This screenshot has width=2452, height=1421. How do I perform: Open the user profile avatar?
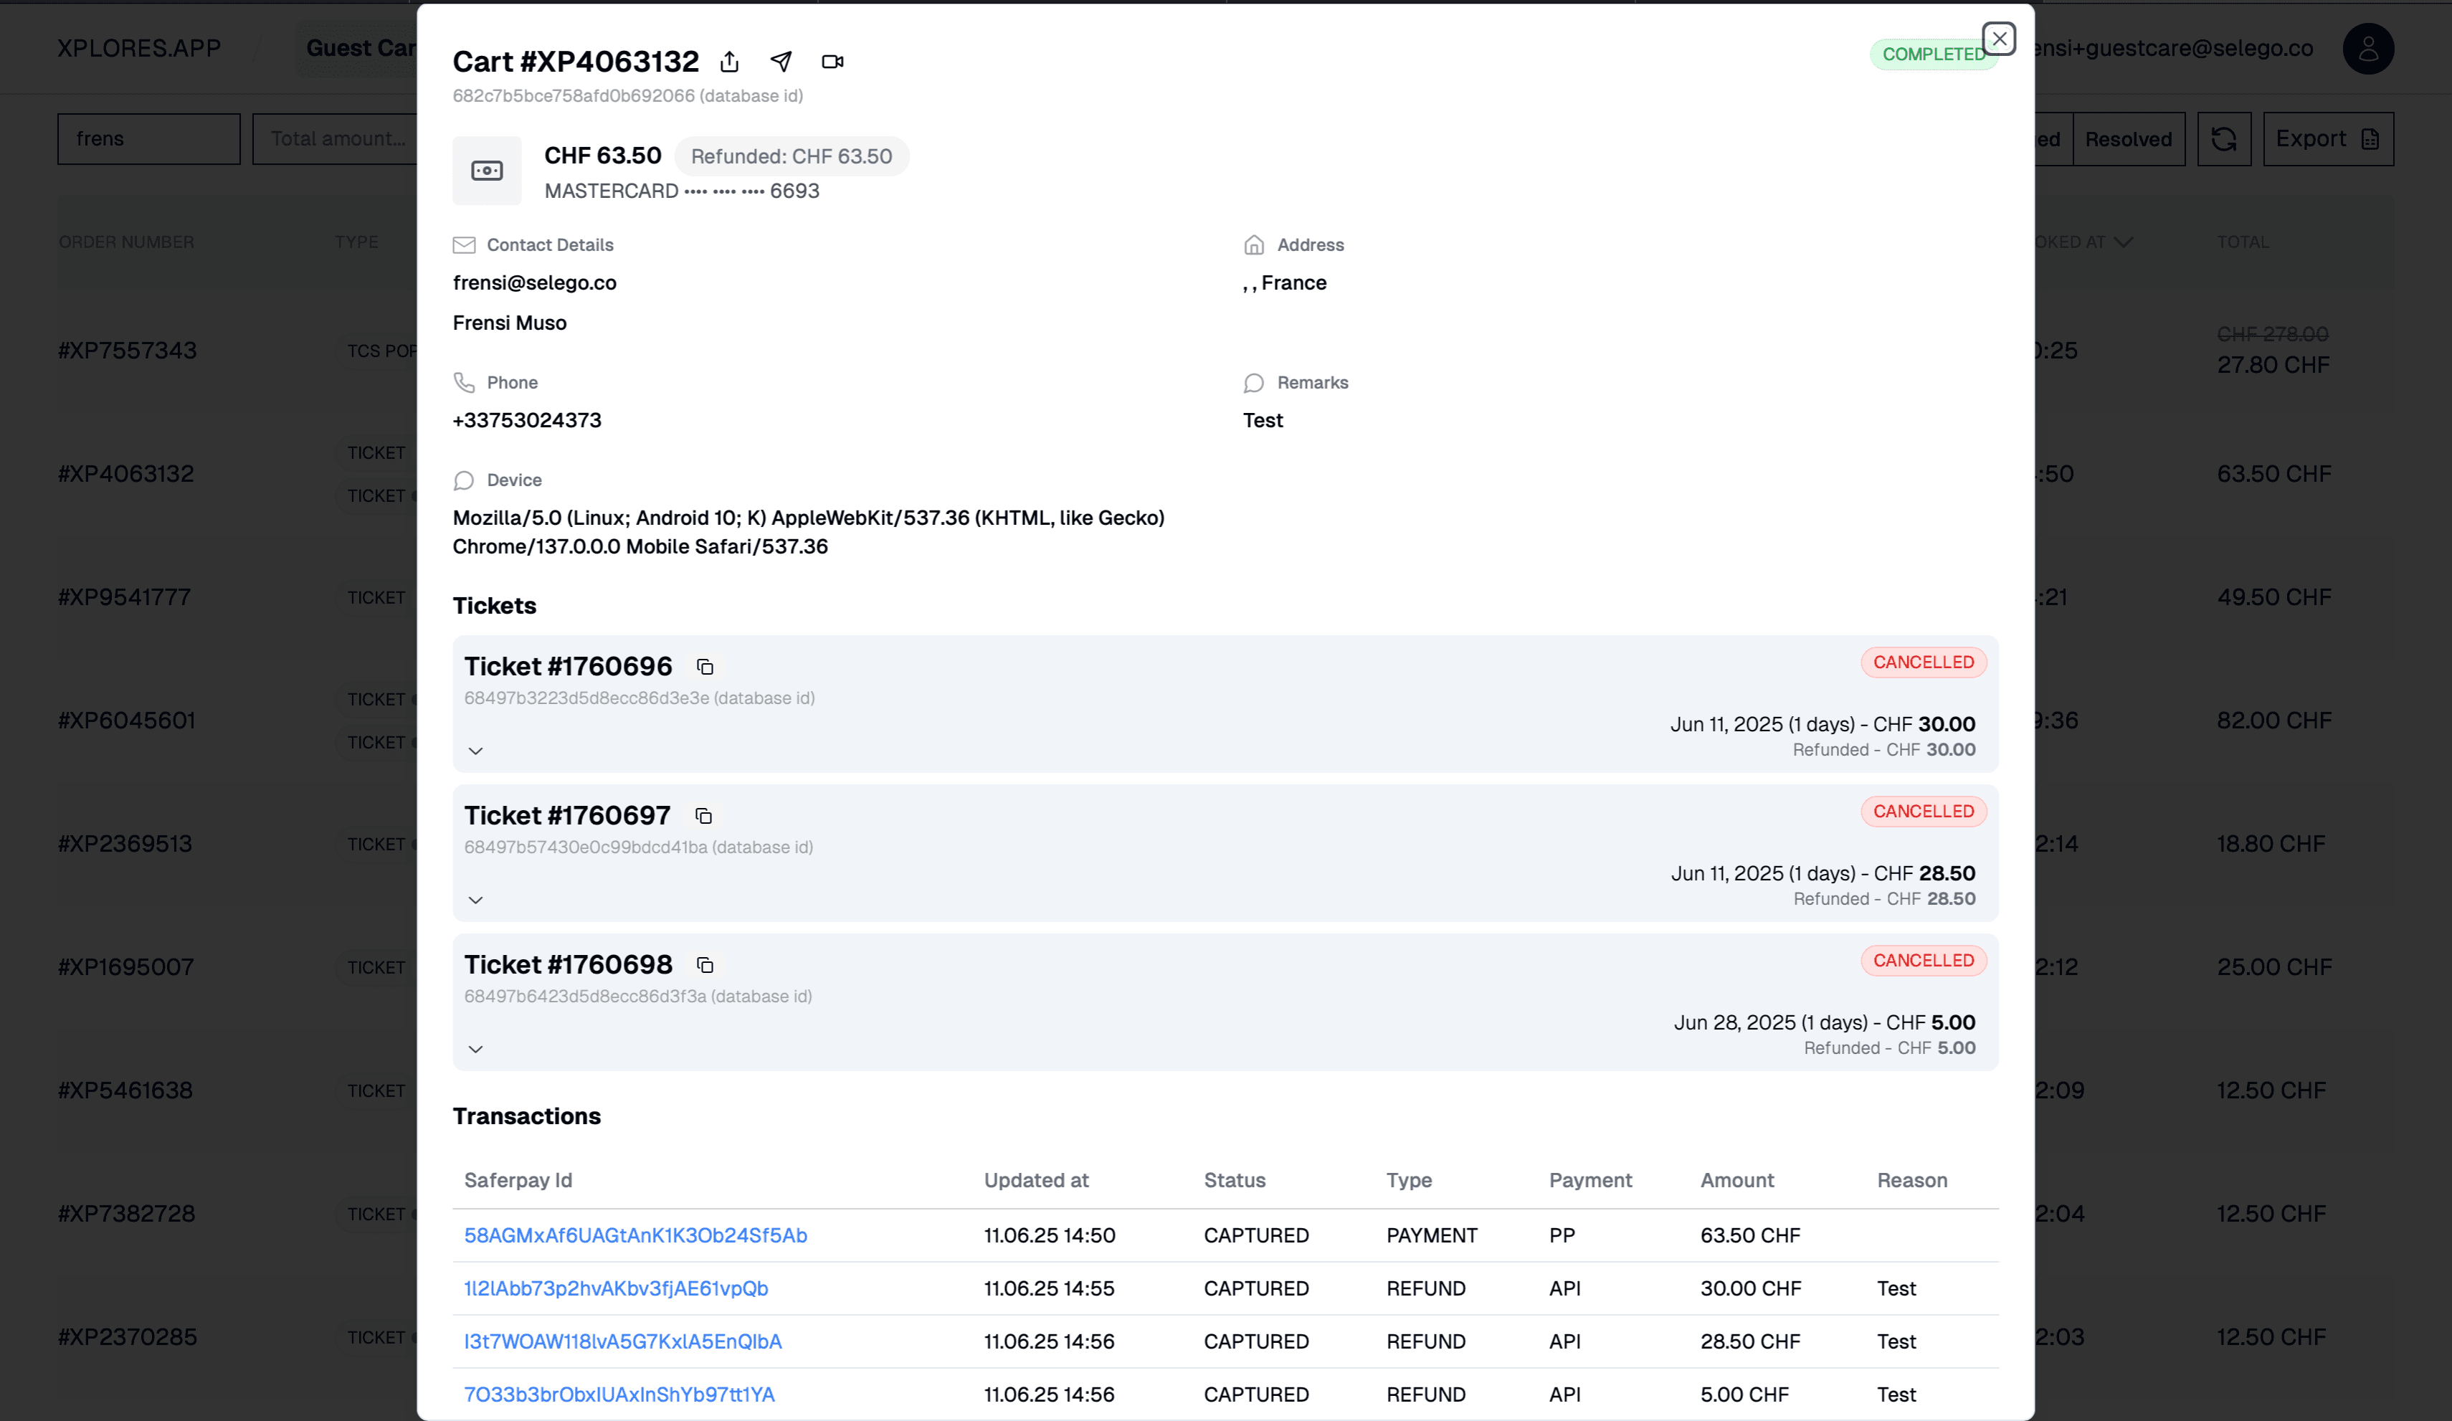2368,49
